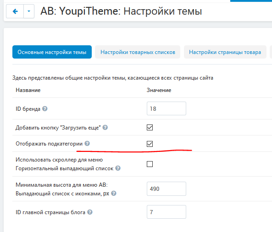The image size is (272, 232).
Task: Open help for Выпадающий список с иконками
Action: 114,193
